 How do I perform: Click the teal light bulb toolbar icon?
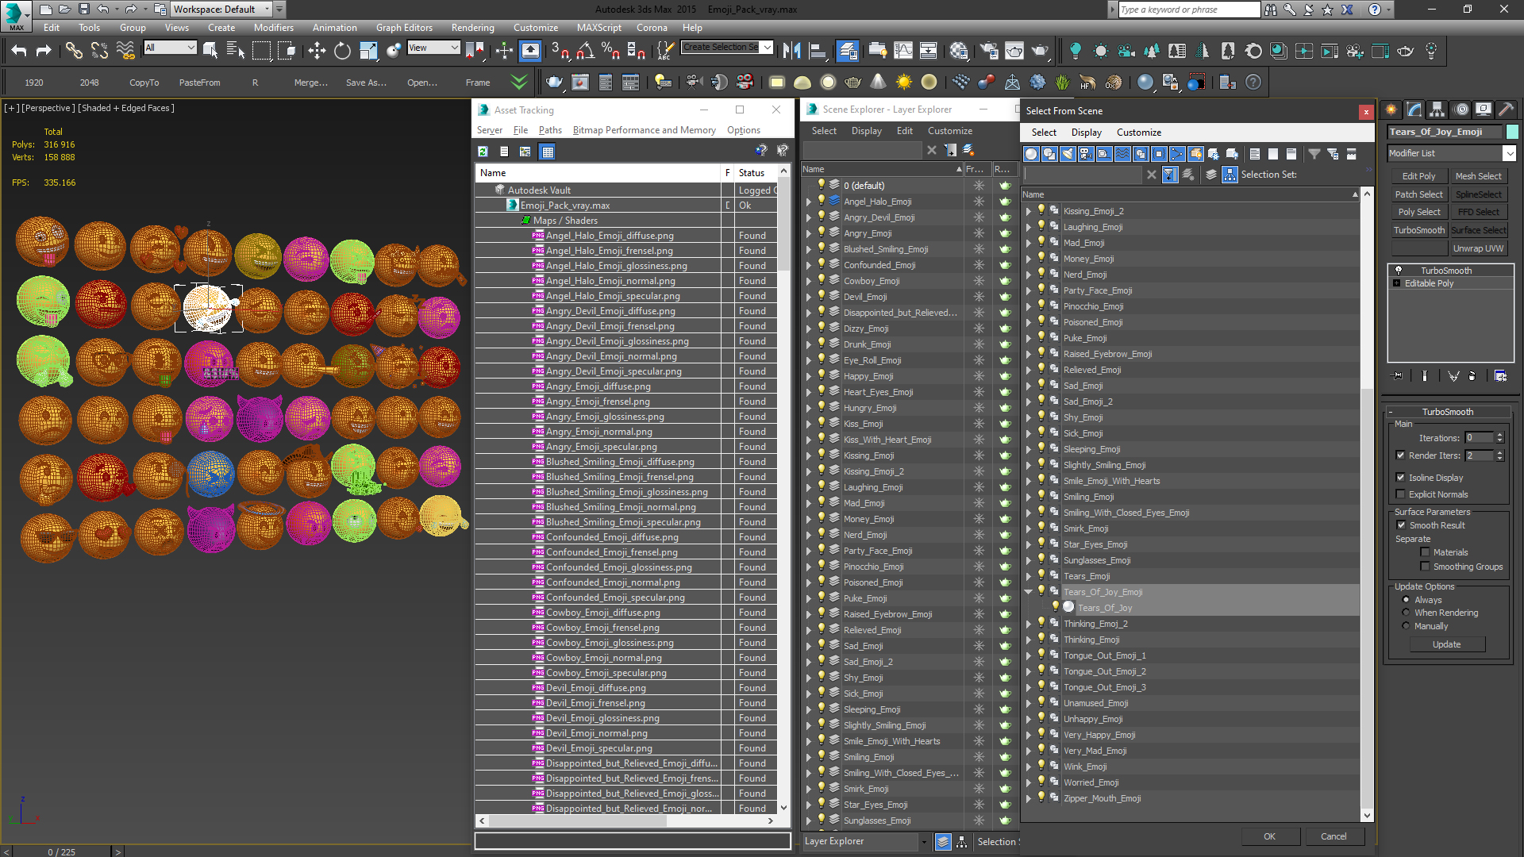tap(1076, 51)
